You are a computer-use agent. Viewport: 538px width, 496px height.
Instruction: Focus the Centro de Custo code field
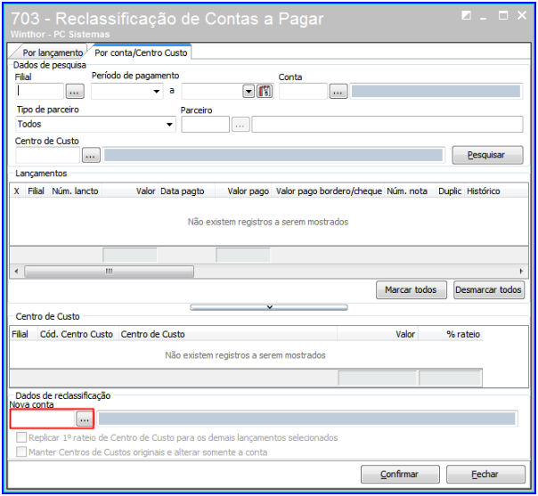(x=48, y=155)
